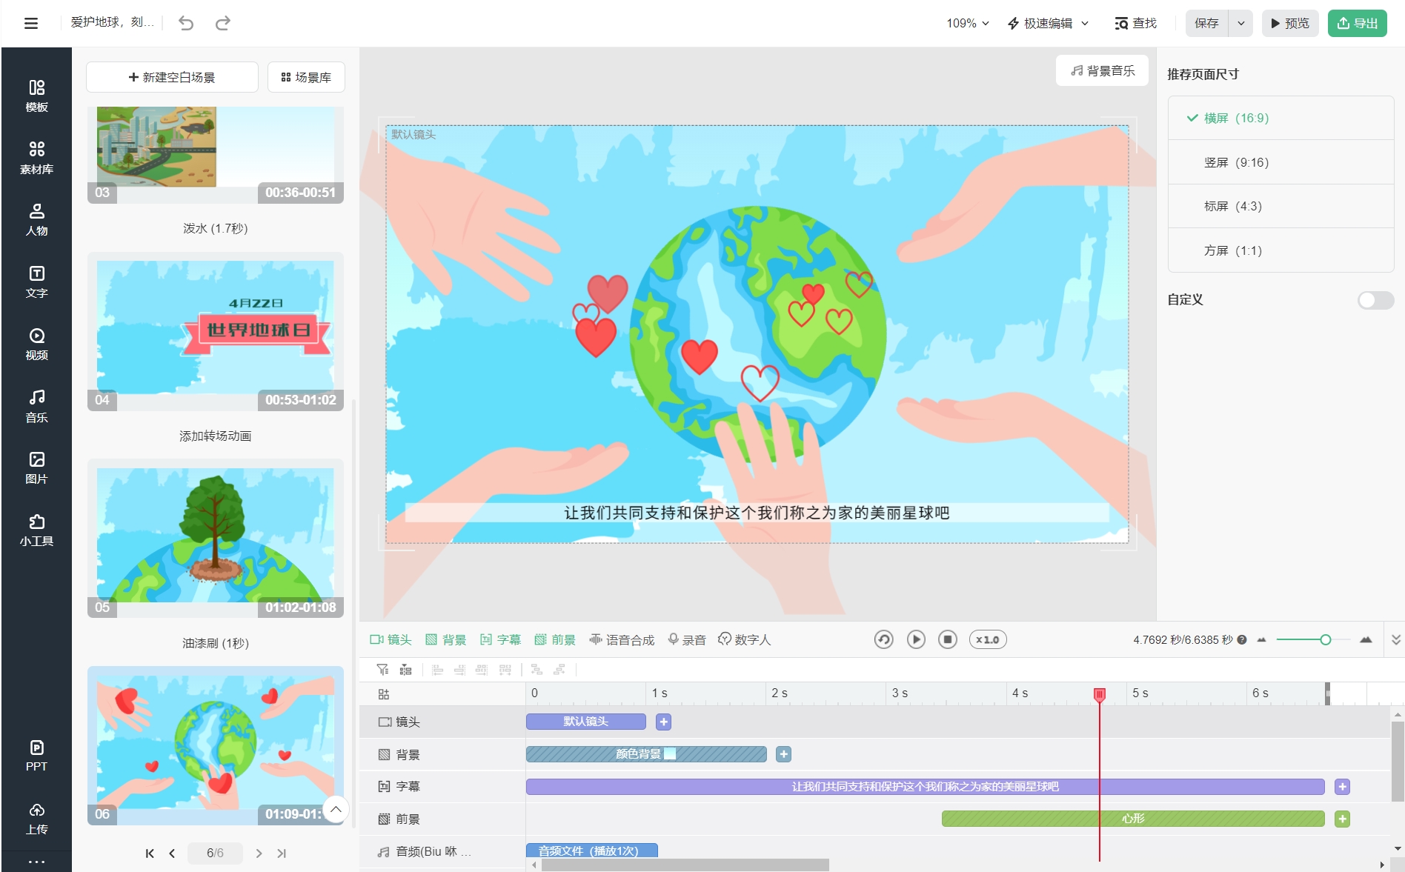Open 查找 search function
The height and width of the screenshot is (872, 1405).
(1135, 24)
